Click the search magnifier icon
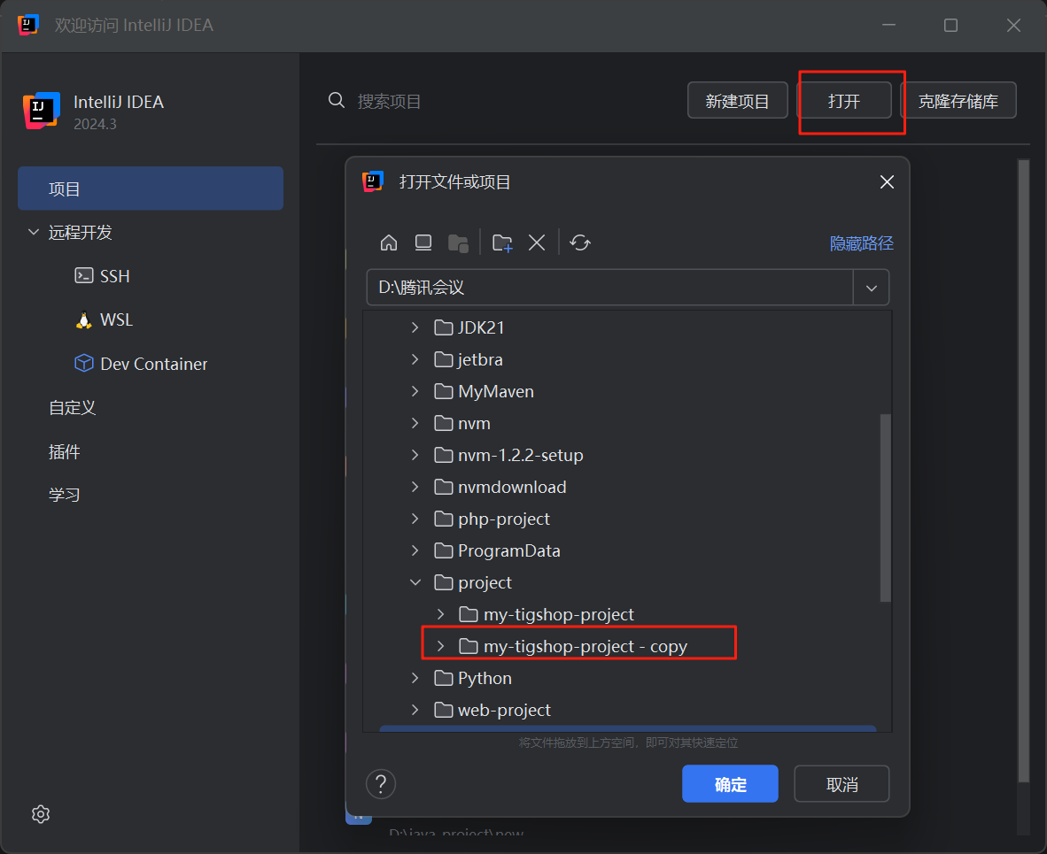Viewport: 1047px width, 854px height. coord(337,101)
